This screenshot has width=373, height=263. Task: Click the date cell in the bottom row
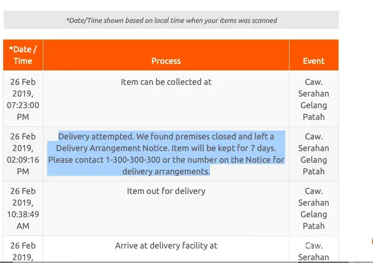(23, 251)
